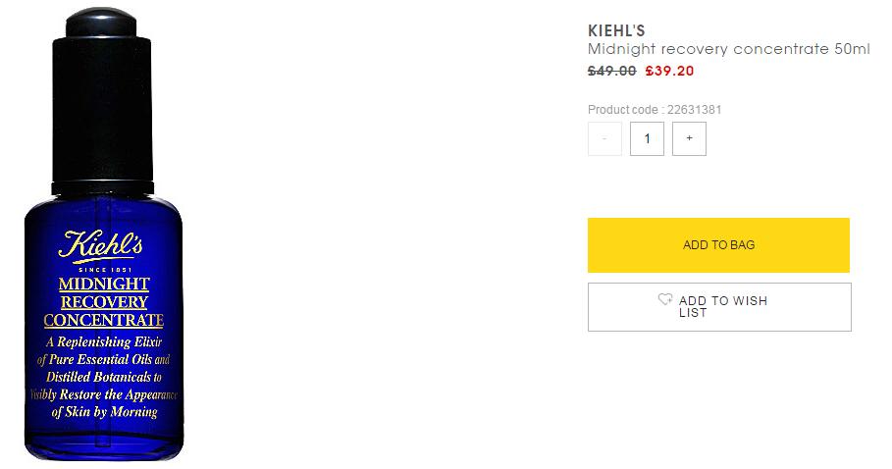Click CONCENTRATE on the bottle label
892x469 pixels.
point(103,320)
